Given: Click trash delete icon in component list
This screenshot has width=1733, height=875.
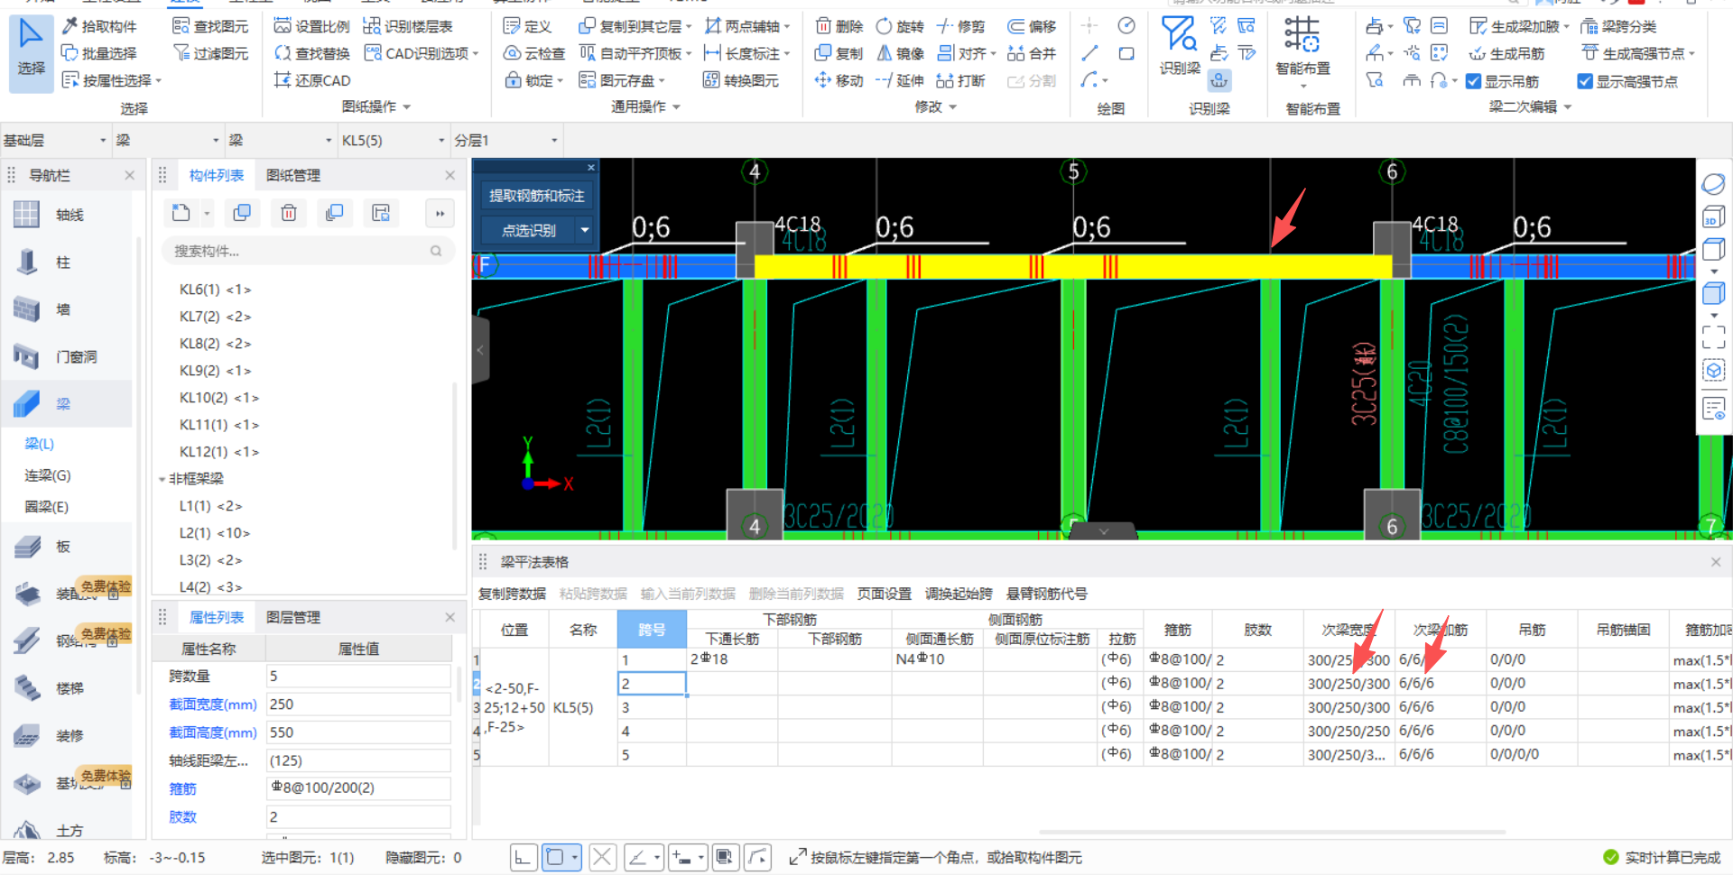Looking at the screenshot, I should 289,213.
